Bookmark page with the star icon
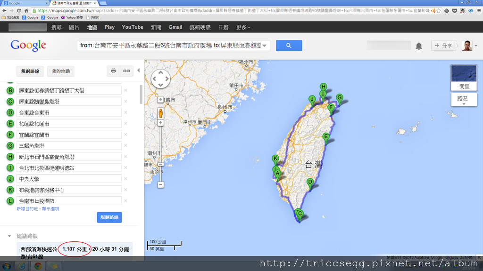This screenshot has height=271, width=483. [x=438, y=10]
